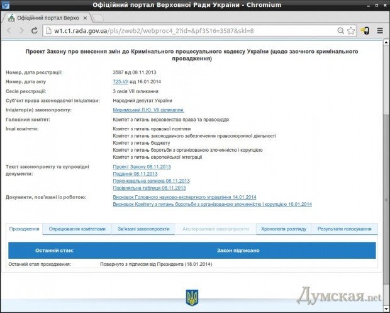Screen dimensions: 390x313
Task: Open the 'Пояснювальна записка 08.11.2013' link
Action: pyautogui.click(x=150, y=181)
